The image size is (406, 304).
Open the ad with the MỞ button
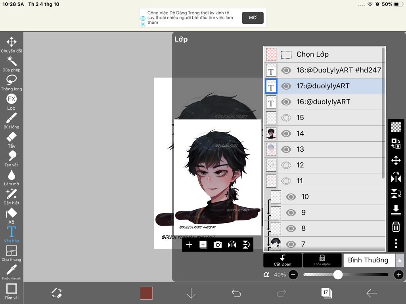253,17
